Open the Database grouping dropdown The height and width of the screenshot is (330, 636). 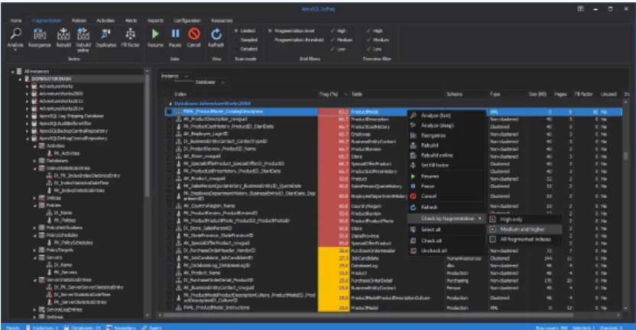tap(222, 82)
